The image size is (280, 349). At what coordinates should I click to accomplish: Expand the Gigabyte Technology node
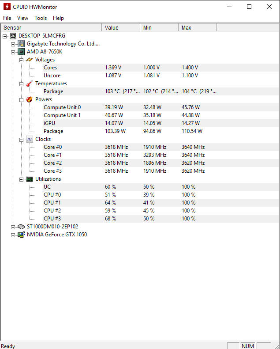tap(13, 44)
